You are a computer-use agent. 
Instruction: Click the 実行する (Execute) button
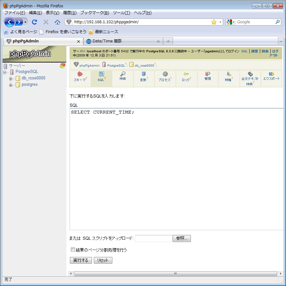pyautogui.click(x=81, y=260)
